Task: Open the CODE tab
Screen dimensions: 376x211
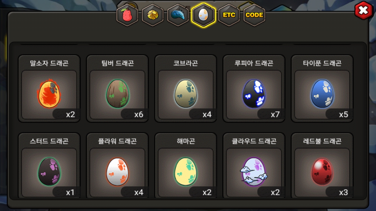Action: [254, 15]
